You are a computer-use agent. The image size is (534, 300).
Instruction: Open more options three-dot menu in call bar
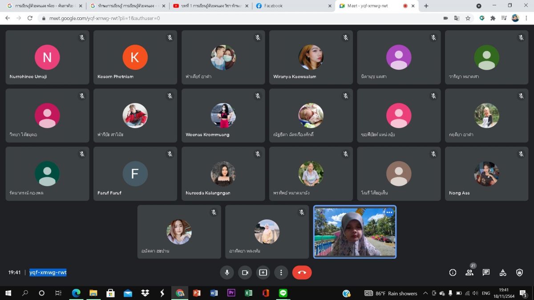pyautogui.click(x=281, y=272)
